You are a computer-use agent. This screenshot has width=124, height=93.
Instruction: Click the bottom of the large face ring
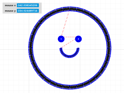70,87
